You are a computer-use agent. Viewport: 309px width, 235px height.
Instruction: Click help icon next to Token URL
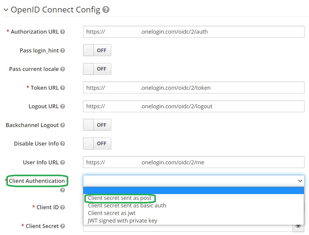(x=62, y=88)
